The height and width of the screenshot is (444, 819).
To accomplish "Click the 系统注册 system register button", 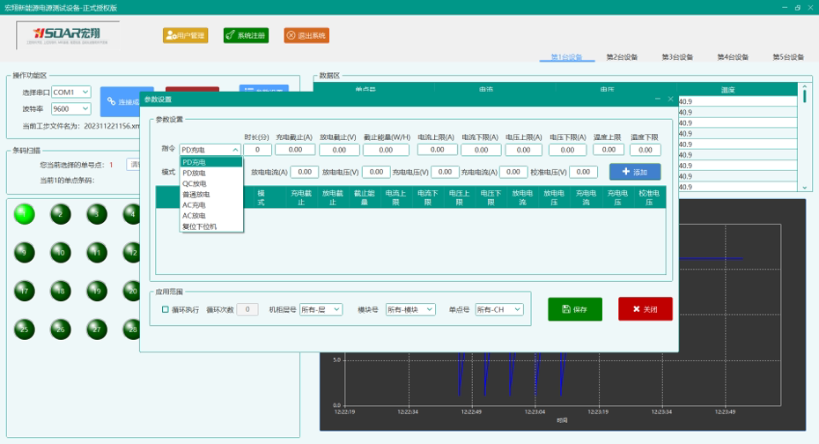I will [x=246, y=35].
